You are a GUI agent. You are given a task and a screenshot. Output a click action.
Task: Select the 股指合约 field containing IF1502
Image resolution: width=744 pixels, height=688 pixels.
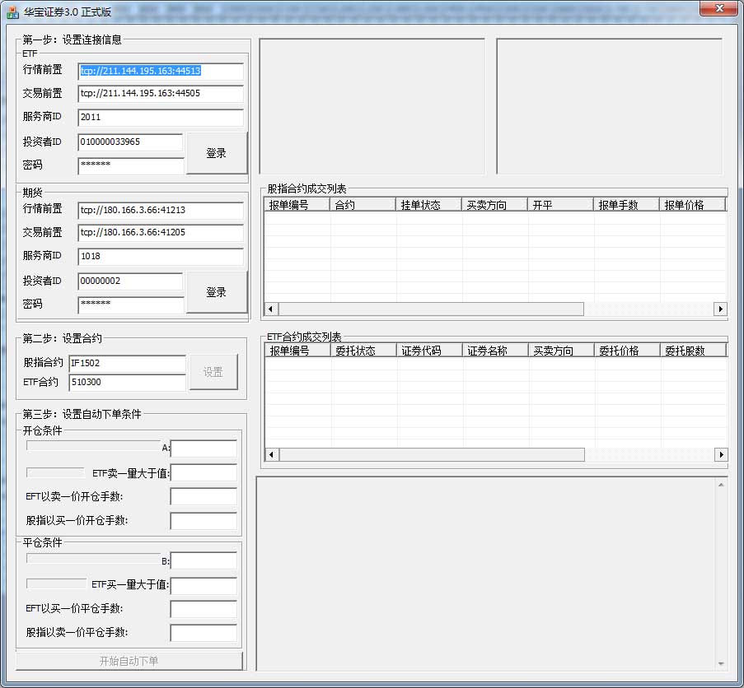click(x=127, y=363)
